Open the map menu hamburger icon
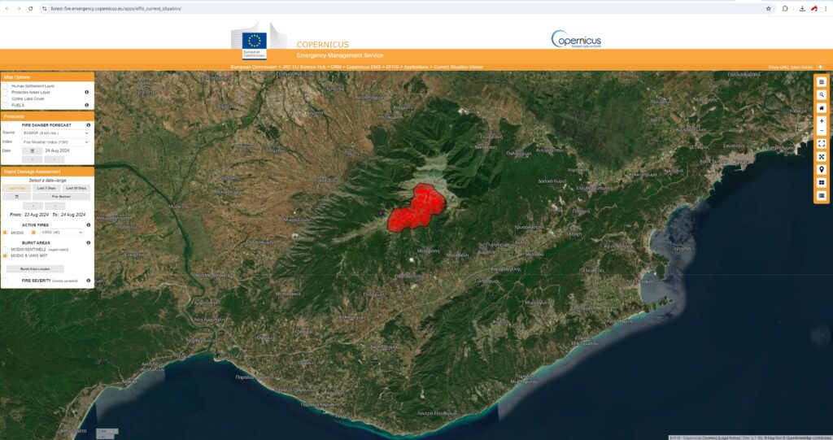 822,81
